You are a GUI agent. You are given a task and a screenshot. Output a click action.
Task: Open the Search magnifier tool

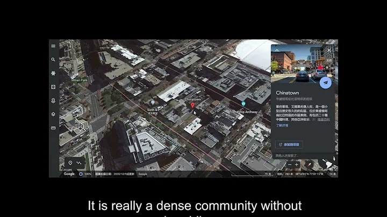pos(53,60)
